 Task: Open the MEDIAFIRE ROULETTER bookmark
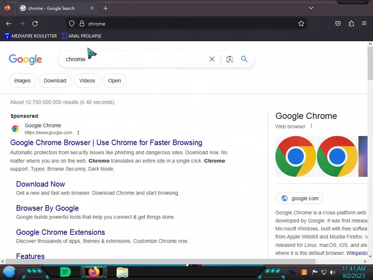click(x=31, y=36)
